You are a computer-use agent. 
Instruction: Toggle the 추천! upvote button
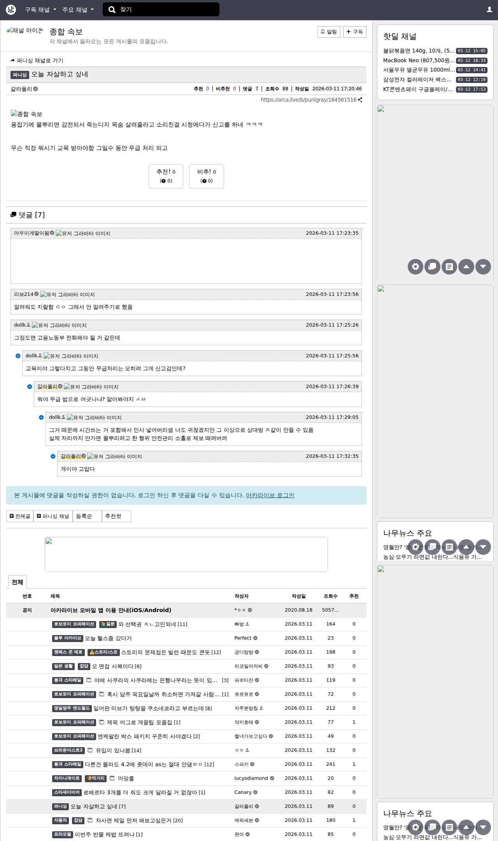pyautogui.click(x=166, y=176)
